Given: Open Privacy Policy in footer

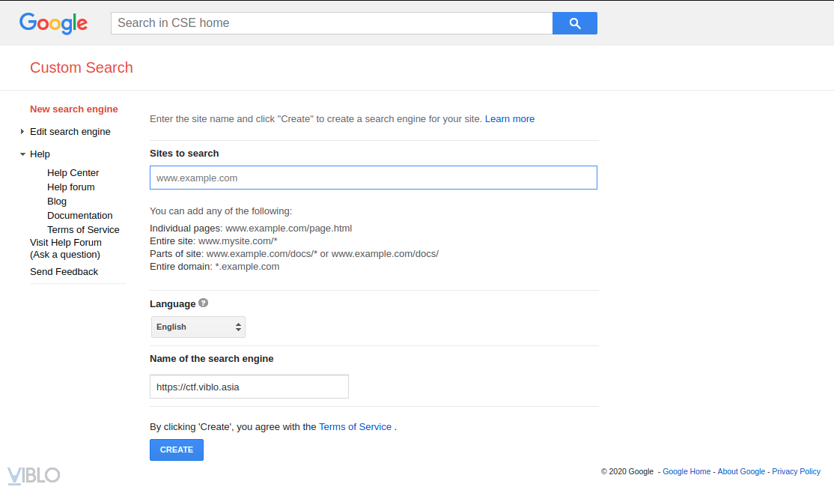Looking at the screenshot, I should point(796,471).
